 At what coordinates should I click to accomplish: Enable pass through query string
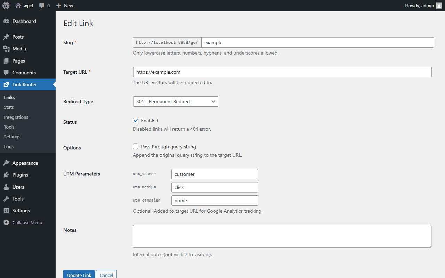(136, 146)
